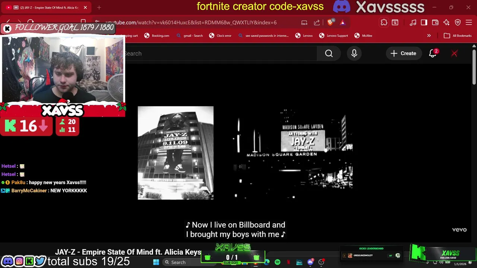
Task: Open a new browser tab
Action: 99,7
